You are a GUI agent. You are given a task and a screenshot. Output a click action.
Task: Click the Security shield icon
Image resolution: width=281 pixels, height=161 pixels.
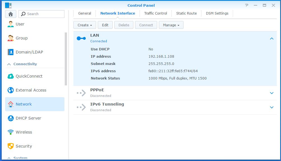[x=11, y=146]
